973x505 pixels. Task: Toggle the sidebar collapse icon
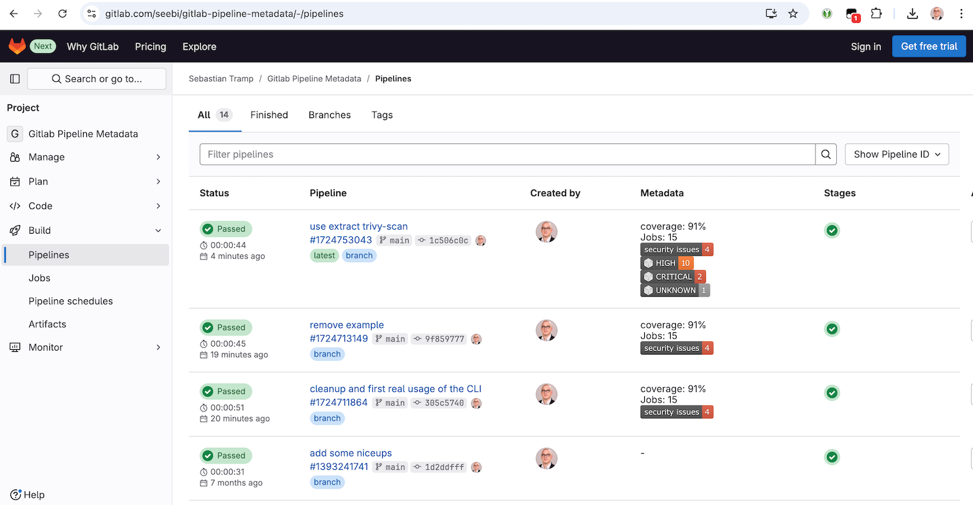[15, 79]
